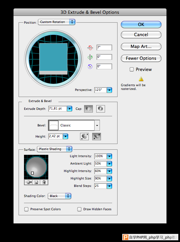Enable the Preview checkbox
Viewport: 180px width, 242px height.
coord(132,69)
